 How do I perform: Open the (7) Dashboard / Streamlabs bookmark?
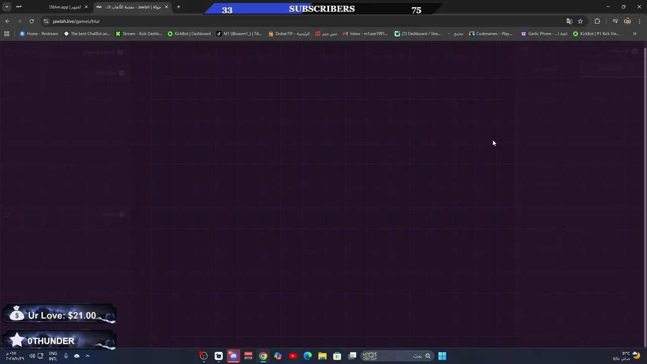[418, 34]
